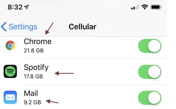The width and height of the screenshot is (176, 109).
Task: Tap the Mail envelope icon
Action: pyautogui.click(x=10, y=97)
